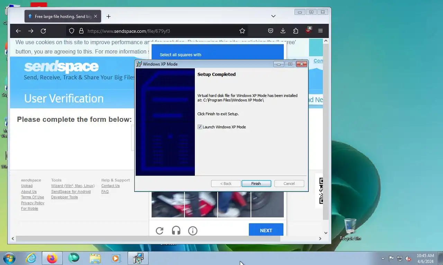Open the For Mobile footer link

[x=29, y=209]
